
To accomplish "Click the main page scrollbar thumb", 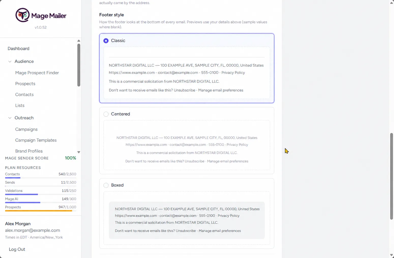I will click(x=392, y=176).
